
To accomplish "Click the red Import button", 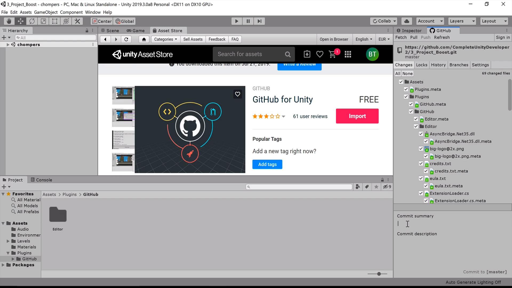I will tap(357, 116).
